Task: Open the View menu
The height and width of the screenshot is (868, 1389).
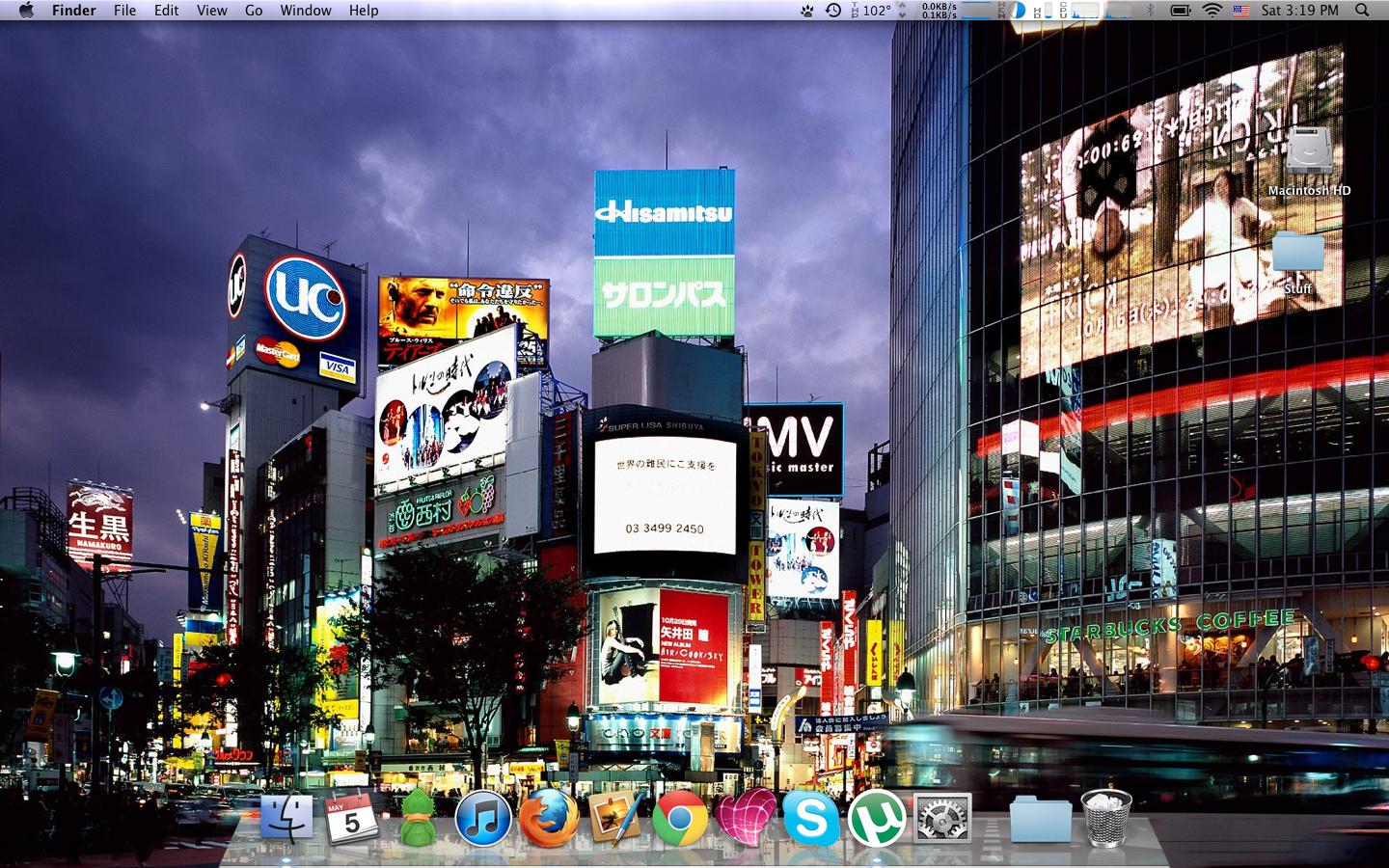Action: click(212, 10)
